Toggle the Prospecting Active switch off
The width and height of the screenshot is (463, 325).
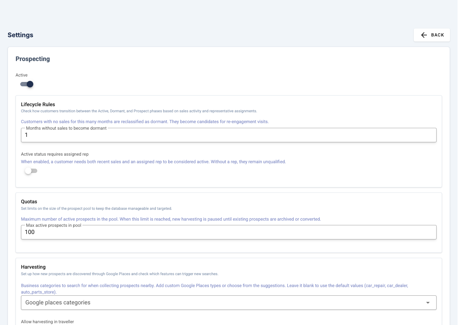(27, 84)
